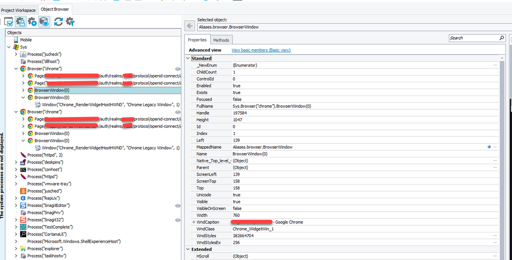This screenshot has height=260, width=512.
Task: Select Process("httpd", 2) feather node
Action: click(45, 155)
